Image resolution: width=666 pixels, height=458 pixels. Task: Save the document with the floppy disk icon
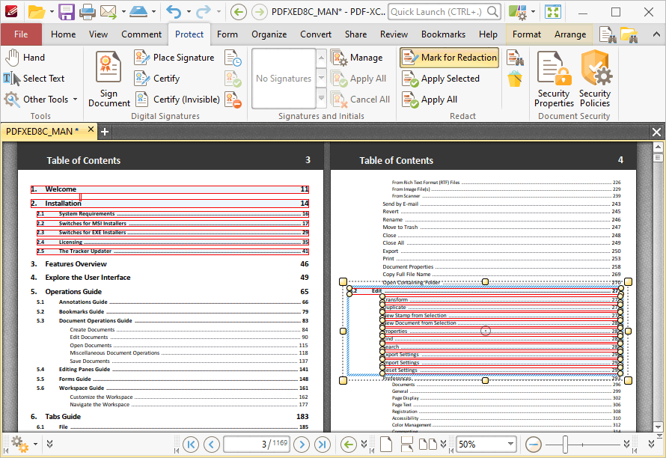pyautogui.click(x=67, y=12)
